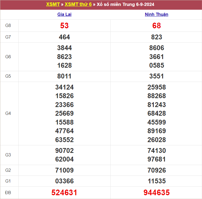Viewport: 202px width, 199px height.
Task: Select Gia Lai G6 number 1628
Action: (64, 65)
